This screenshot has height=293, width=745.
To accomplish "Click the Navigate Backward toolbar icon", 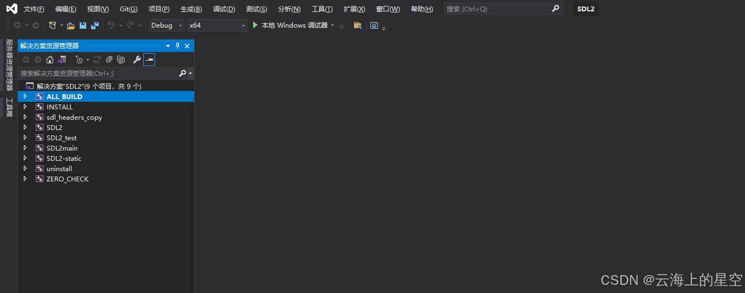I will [x=17, y=25].
